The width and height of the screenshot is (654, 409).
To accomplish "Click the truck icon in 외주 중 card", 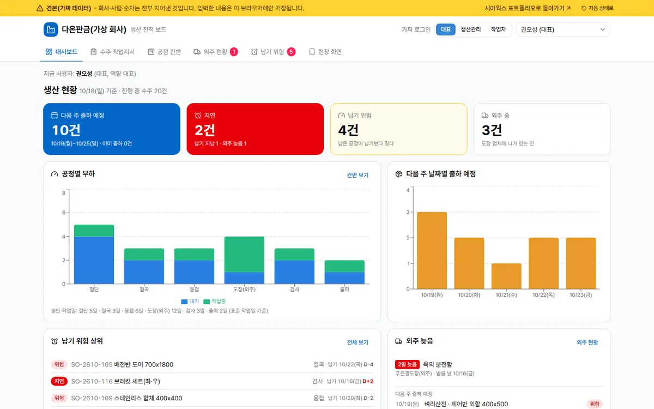I will [x=485, y=116].
